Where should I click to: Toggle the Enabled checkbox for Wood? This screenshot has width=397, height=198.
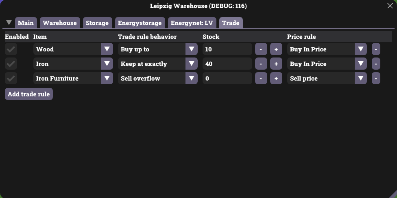(11, 49)
